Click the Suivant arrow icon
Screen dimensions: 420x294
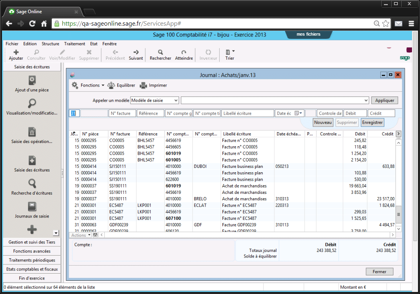click(x=136, y=52)
